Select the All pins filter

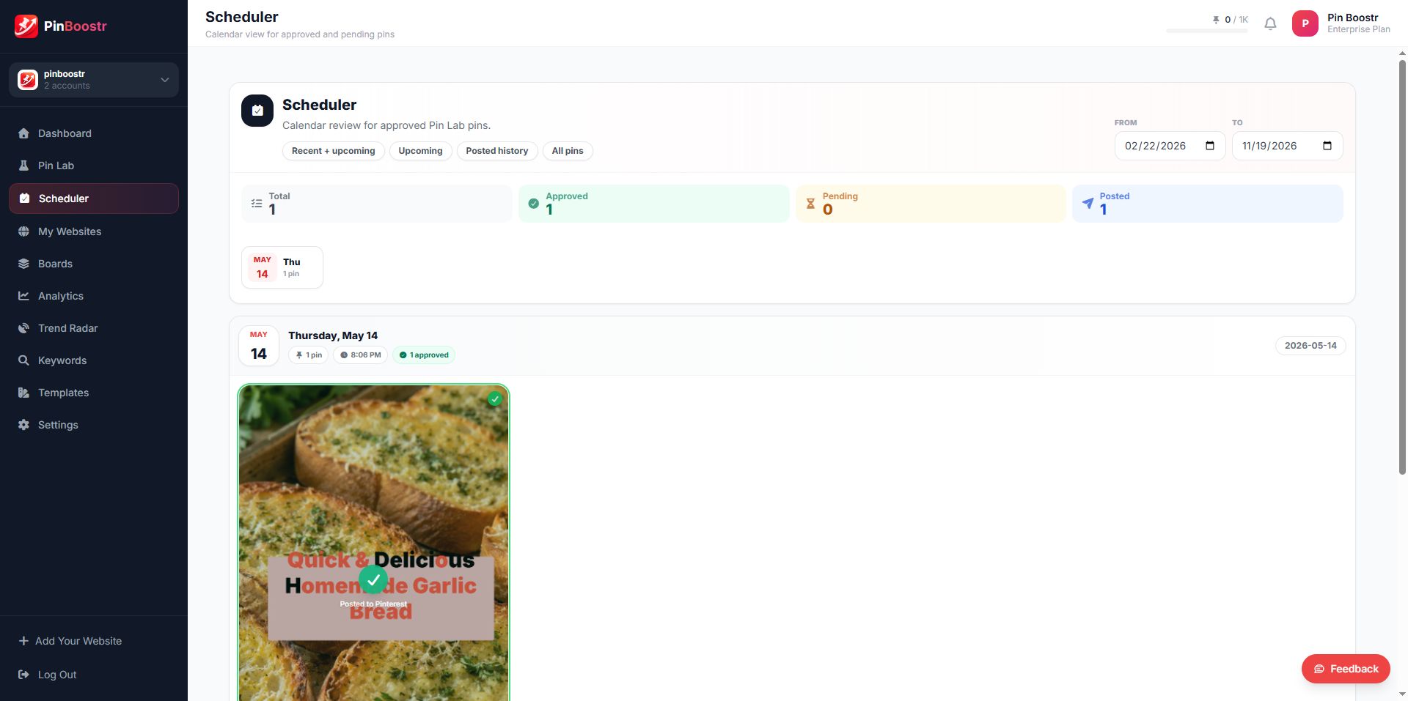point(568,151)
